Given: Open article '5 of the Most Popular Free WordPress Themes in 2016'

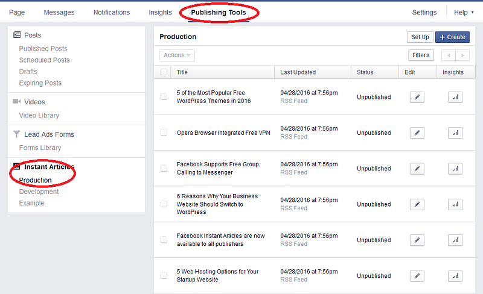Looking at the screenshot, I should click(214, 97).
